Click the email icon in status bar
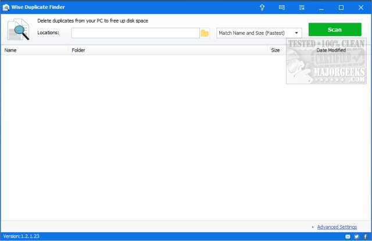 pos(348,236)
